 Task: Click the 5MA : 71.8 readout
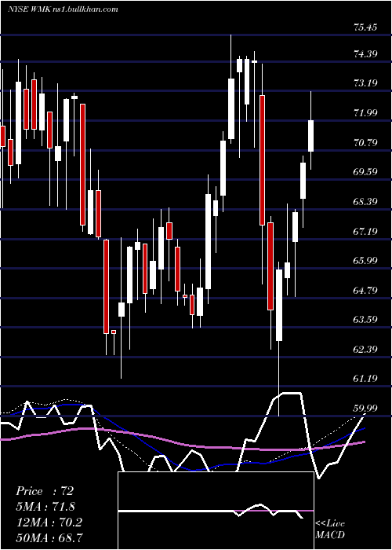pos(45,507)
